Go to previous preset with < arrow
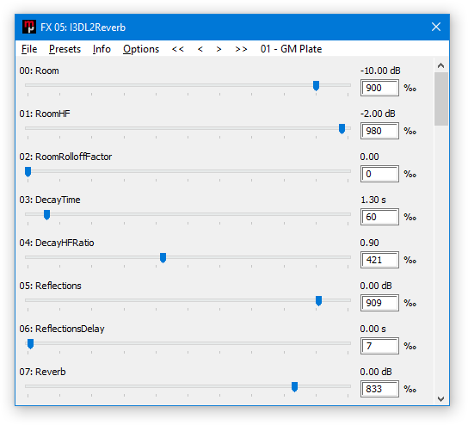 (200, 49)
